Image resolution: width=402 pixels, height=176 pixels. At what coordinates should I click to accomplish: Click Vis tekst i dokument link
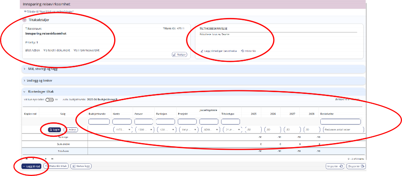click(57, 51)
